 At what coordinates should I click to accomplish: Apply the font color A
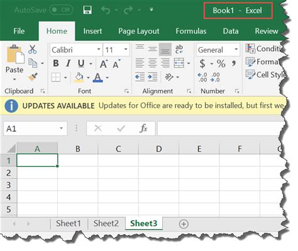(97, 77)
